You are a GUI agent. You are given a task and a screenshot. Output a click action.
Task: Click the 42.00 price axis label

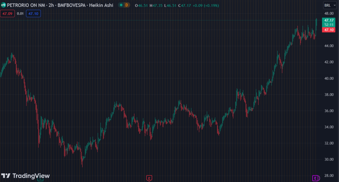(x=329, y=62)
